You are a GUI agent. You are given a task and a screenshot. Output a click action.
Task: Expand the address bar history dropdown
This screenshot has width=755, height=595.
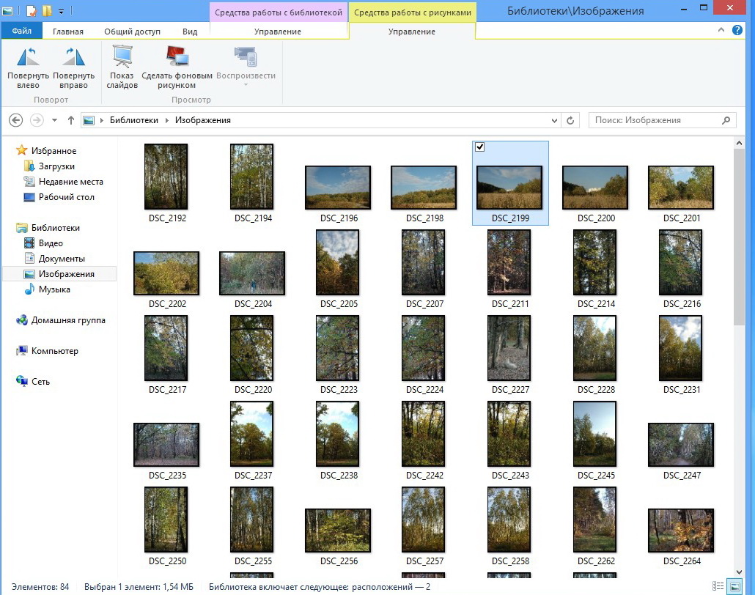554,120
